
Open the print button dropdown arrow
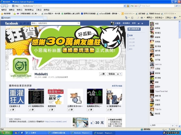tap(145, 17)
